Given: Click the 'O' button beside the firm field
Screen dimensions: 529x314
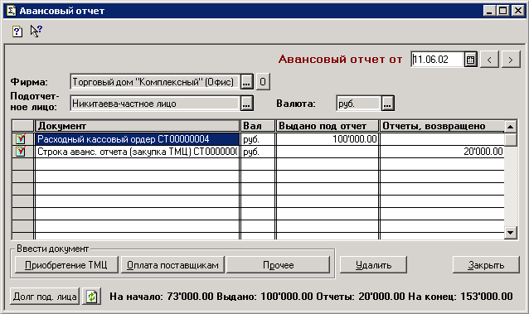Looking at the screenshot, I should tap(263, 82).
